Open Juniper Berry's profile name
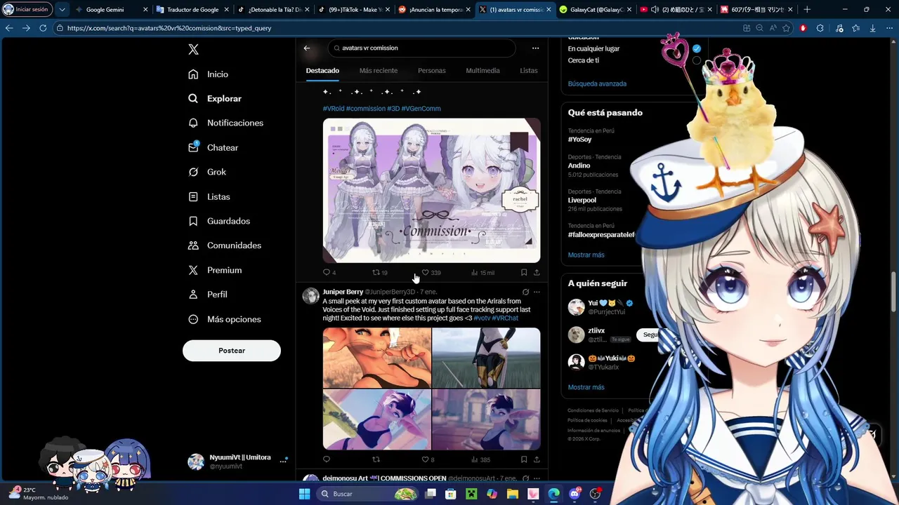Viewport: 899px width, 505px height. (x=343, y=292)
